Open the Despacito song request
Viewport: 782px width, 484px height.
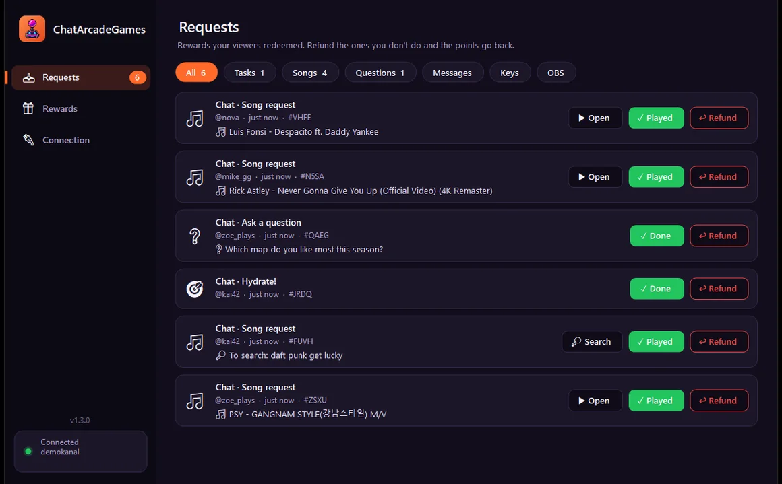pos(595,118)
